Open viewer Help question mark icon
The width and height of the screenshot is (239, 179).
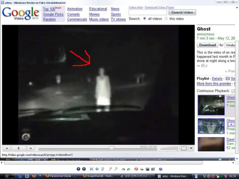(160, 169)
